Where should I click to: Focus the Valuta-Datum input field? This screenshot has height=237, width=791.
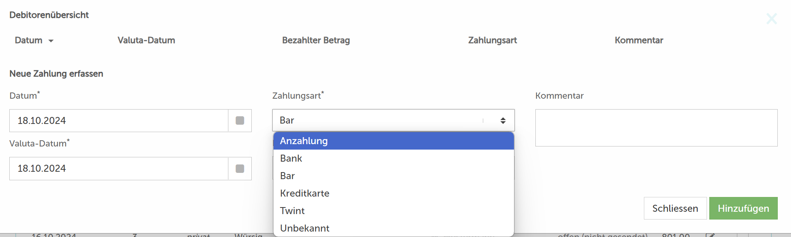tap(119, 169)
